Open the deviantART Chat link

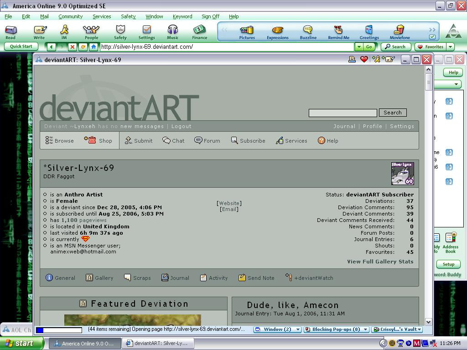tap(173, 140)
